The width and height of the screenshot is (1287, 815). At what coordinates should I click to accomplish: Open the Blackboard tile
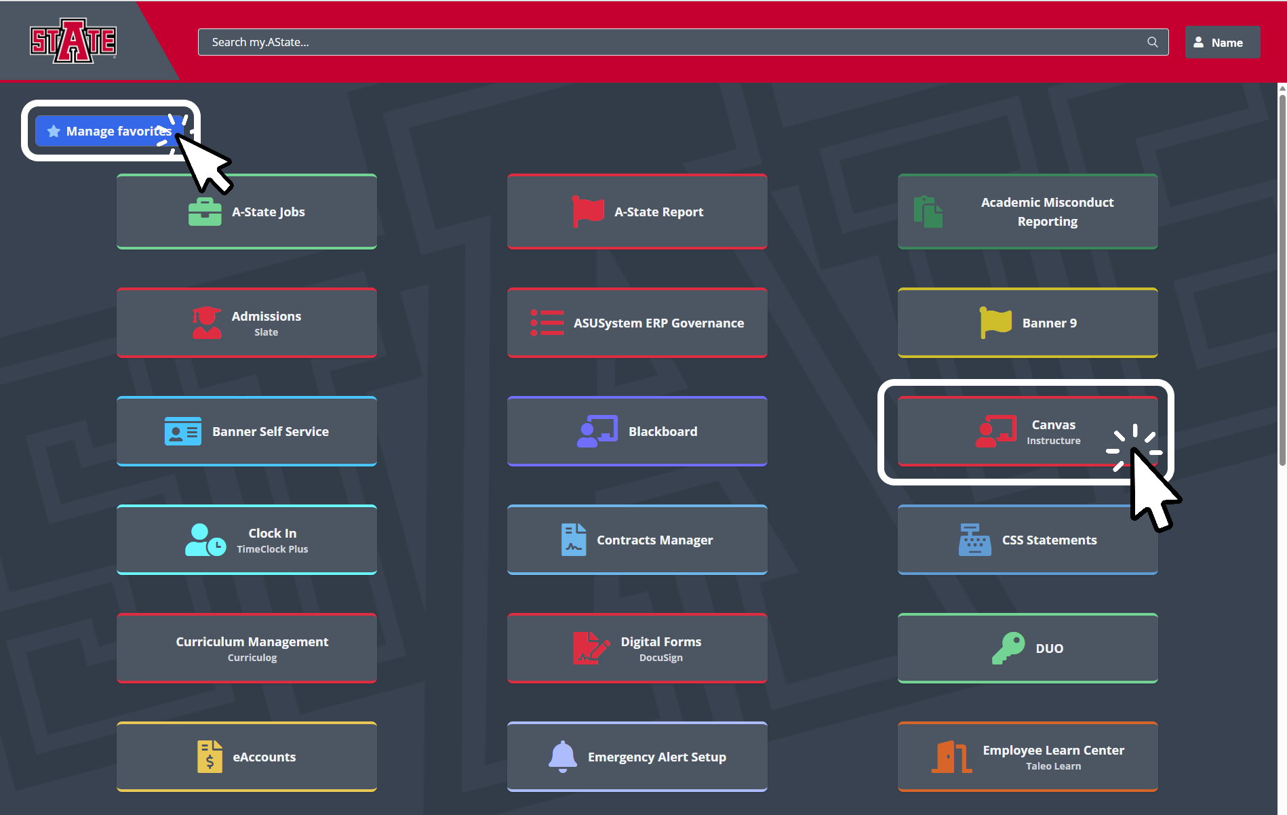click(637, 431)
